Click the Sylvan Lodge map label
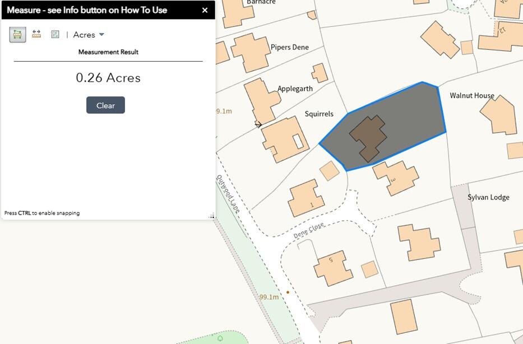 tap(488, 197)
